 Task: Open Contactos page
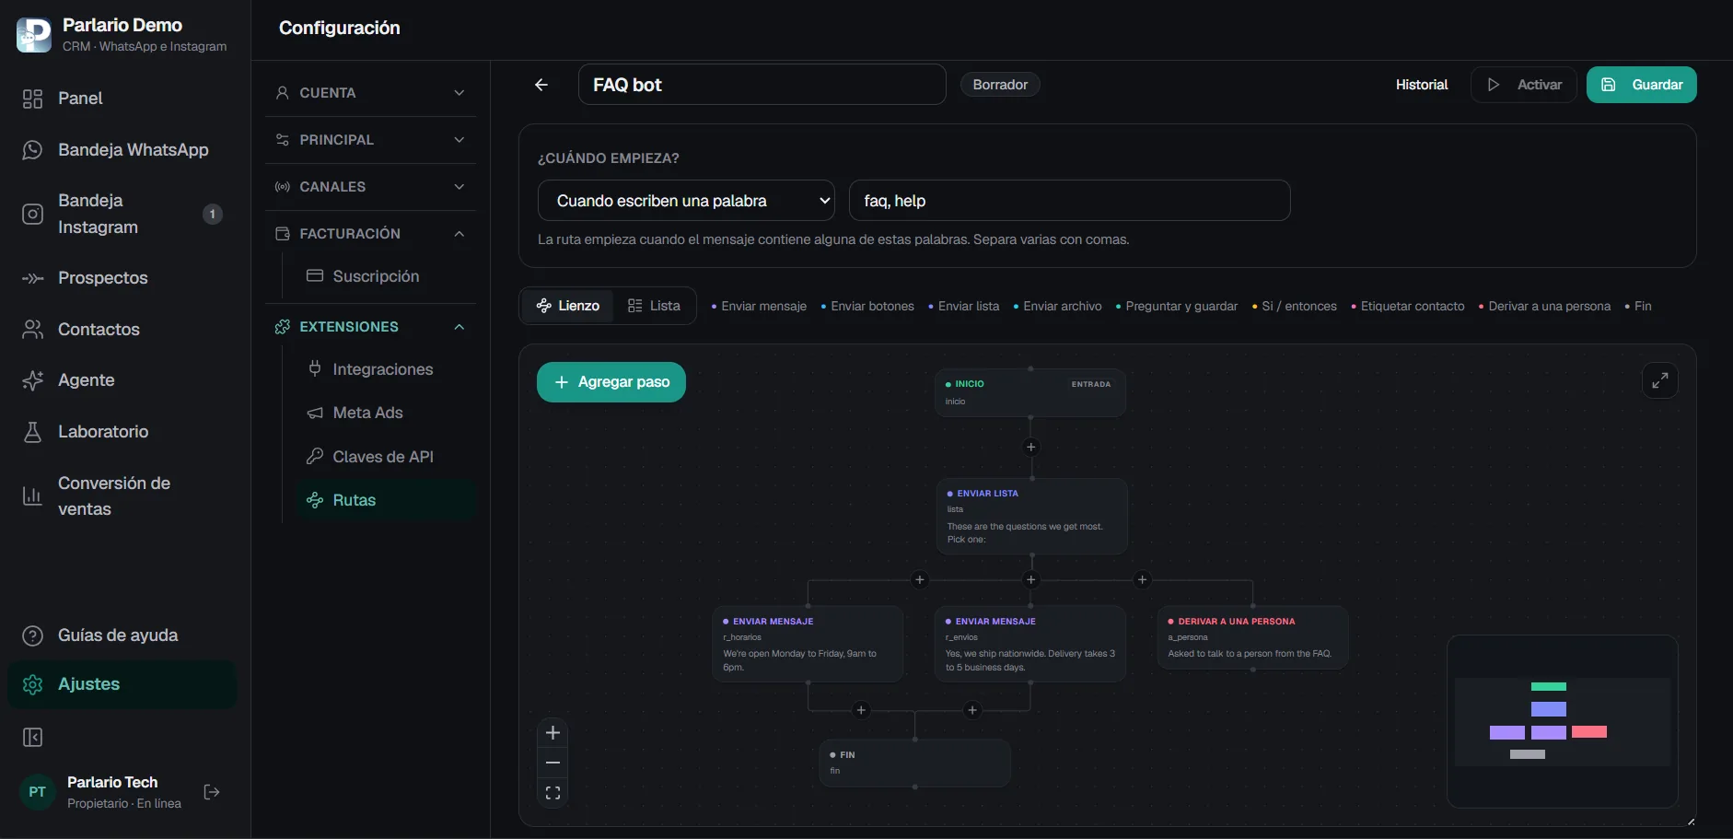(122, 330)
